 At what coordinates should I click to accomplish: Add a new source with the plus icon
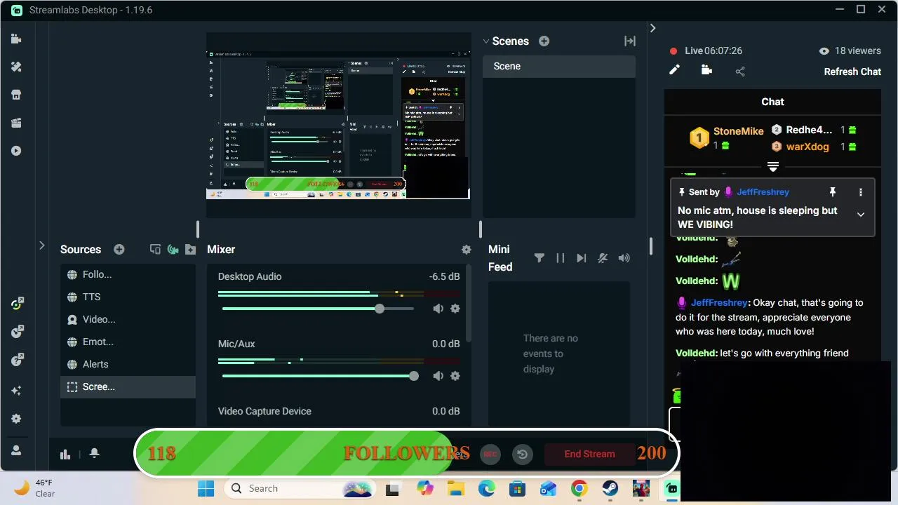point(119,250)
